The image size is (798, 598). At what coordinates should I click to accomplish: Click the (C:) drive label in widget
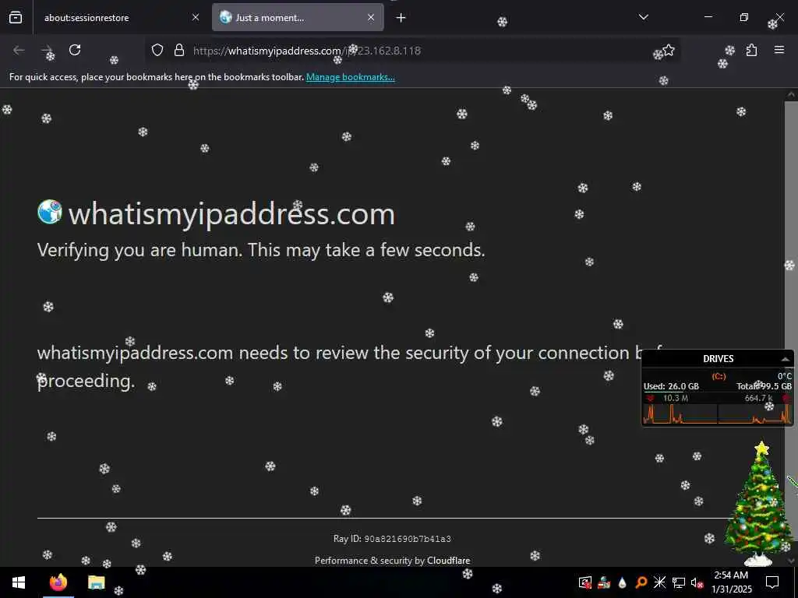(x=719, y=376)
